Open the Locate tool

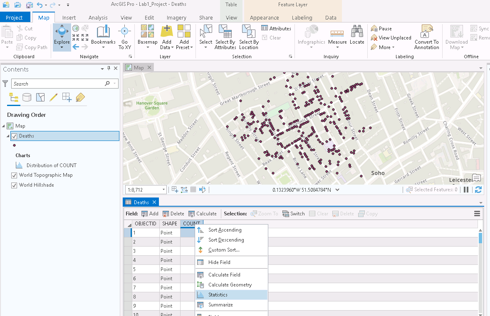point(357,37)
